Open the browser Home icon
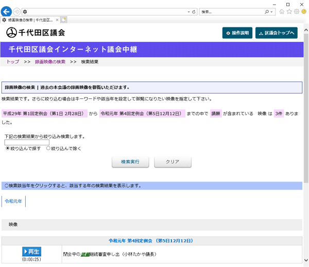The image size is (309, 267). point(282,12)
